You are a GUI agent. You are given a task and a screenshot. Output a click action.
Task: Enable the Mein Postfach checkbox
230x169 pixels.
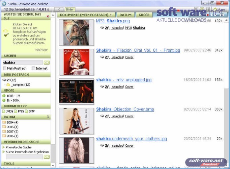click(4, 68)
